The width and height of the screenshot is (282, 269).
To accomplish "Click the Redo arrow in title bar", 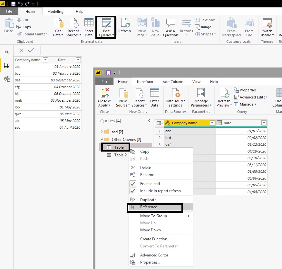I will 27,4.
